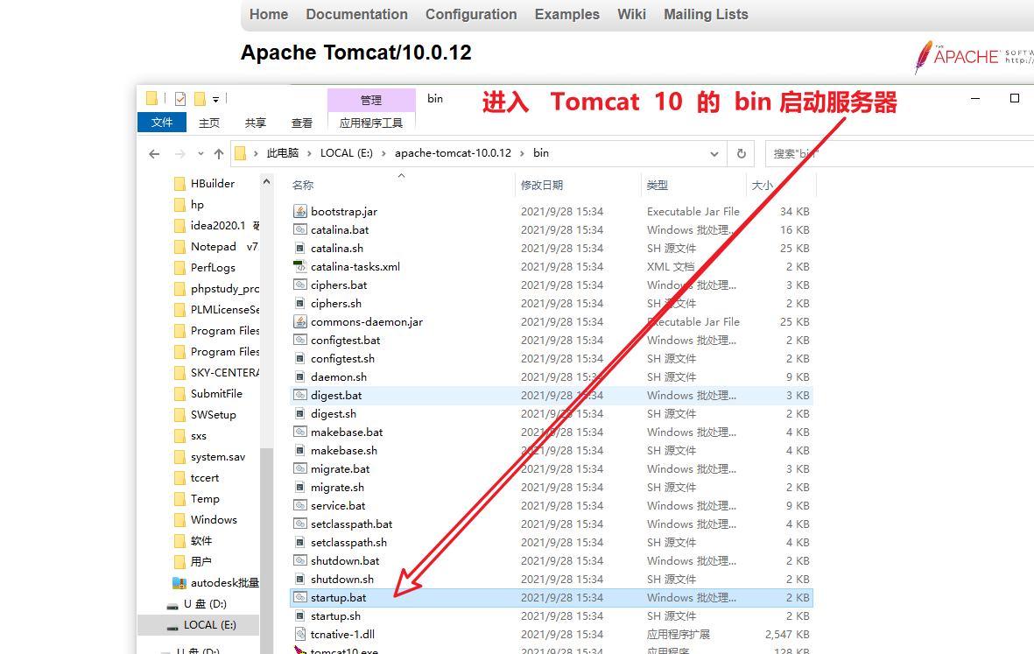Select the PerfLogs folder in sidebar
Viewport: 1034px width, 654px height.
tap(213, 268)
